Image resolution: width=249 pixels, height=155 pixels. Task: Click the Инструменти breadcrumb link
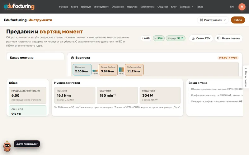coord(40,20)
